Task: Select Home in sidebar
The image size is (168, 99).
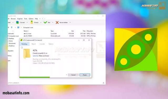Action: tap(11, 41)
